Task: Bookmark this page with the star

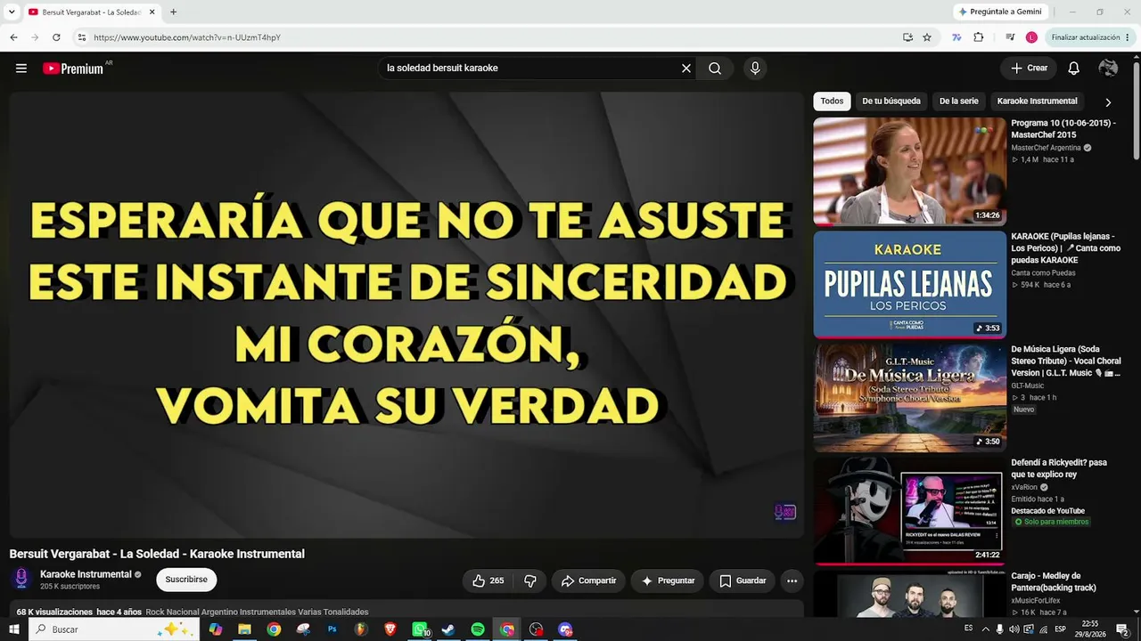Action: 927,37
